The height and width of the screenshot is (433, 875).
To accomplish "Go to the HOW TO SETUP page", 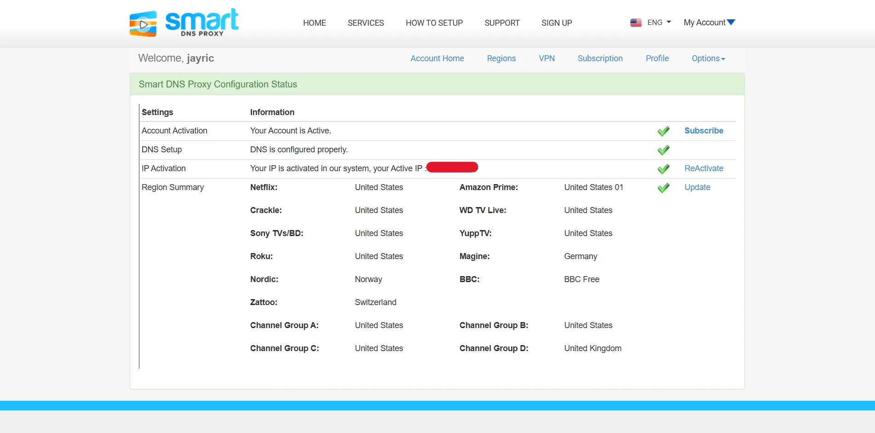I will click(434, 23).
